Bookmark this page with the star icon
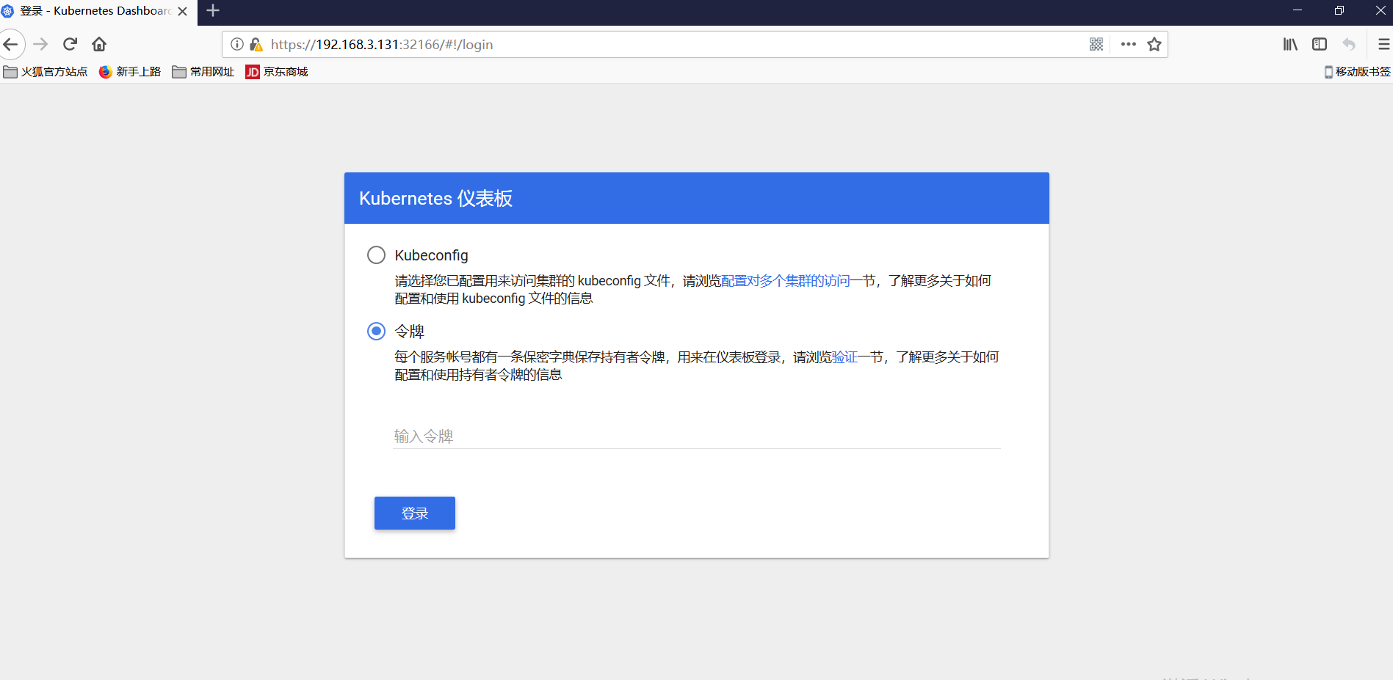Screen dimensions: 1393x680 coord(1154,45)
